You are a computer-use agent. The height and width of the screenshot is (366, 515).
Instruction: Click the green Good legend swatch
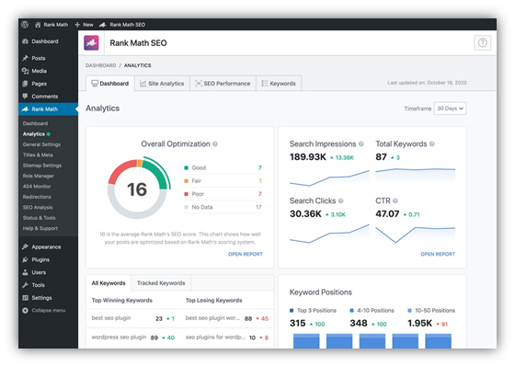tap(186, 168)
